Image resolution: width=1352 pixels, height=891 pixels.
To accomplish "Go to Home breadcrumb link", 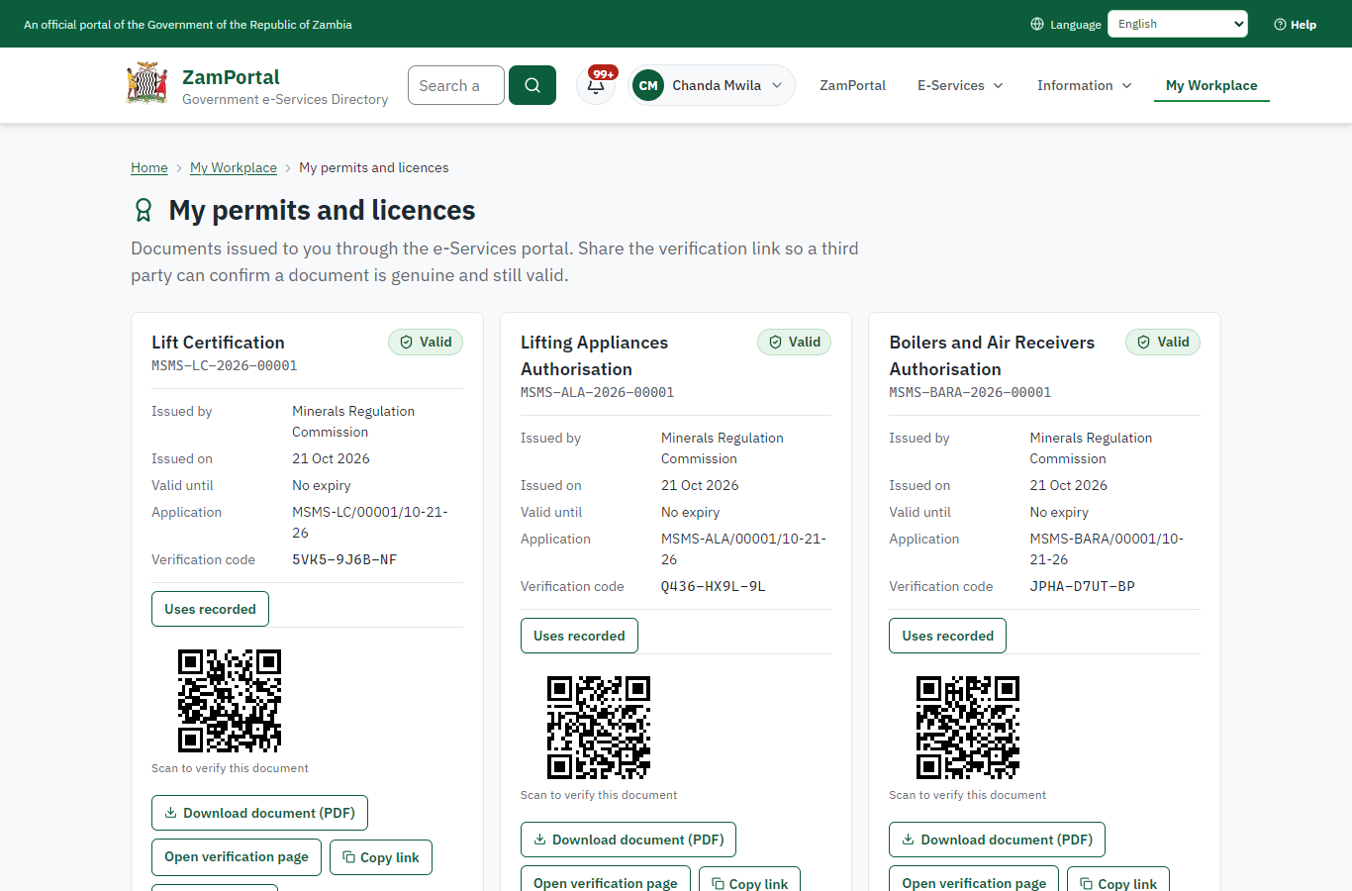I will pyautogui.click(x=149, y=168).
